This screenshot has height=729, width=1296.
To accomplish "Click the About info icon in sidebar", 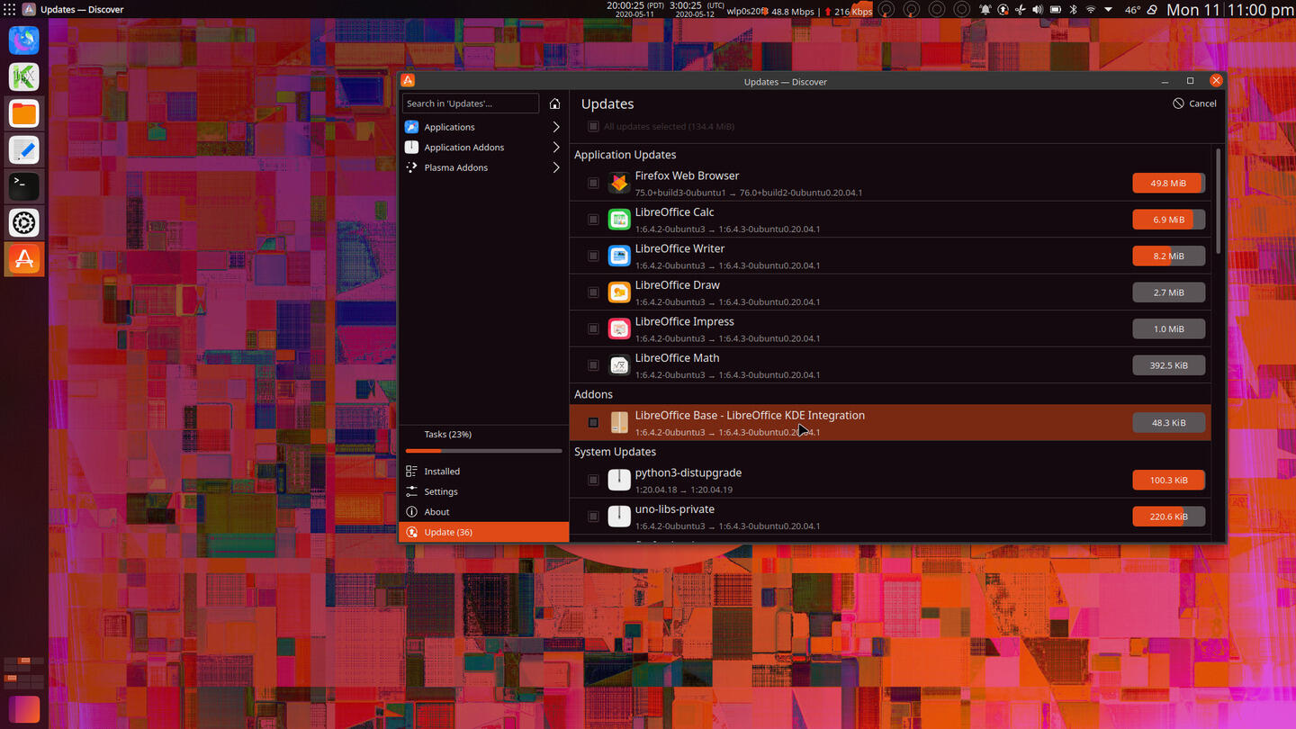I will [x=411, y=511].
